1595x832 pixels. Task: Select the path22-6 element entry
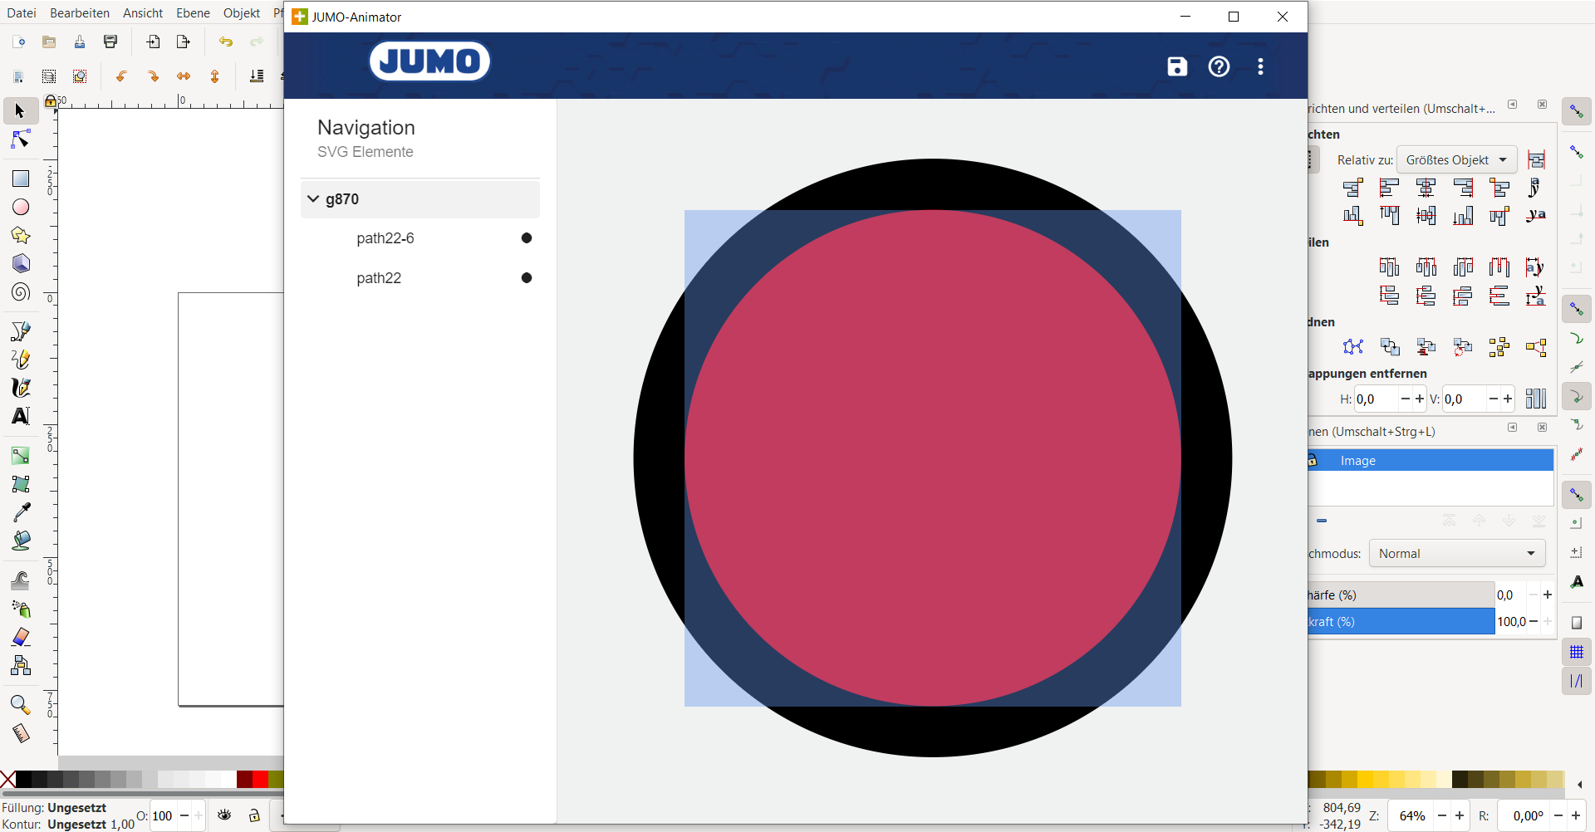point(385,238)
